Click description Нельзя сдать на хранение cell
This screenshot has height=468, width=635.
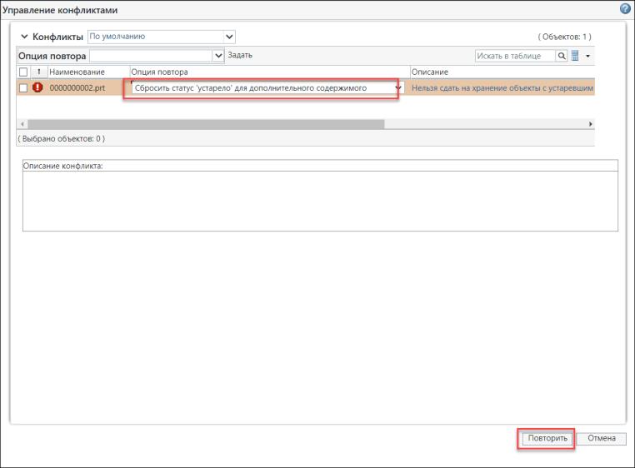(x=502, y=87)
